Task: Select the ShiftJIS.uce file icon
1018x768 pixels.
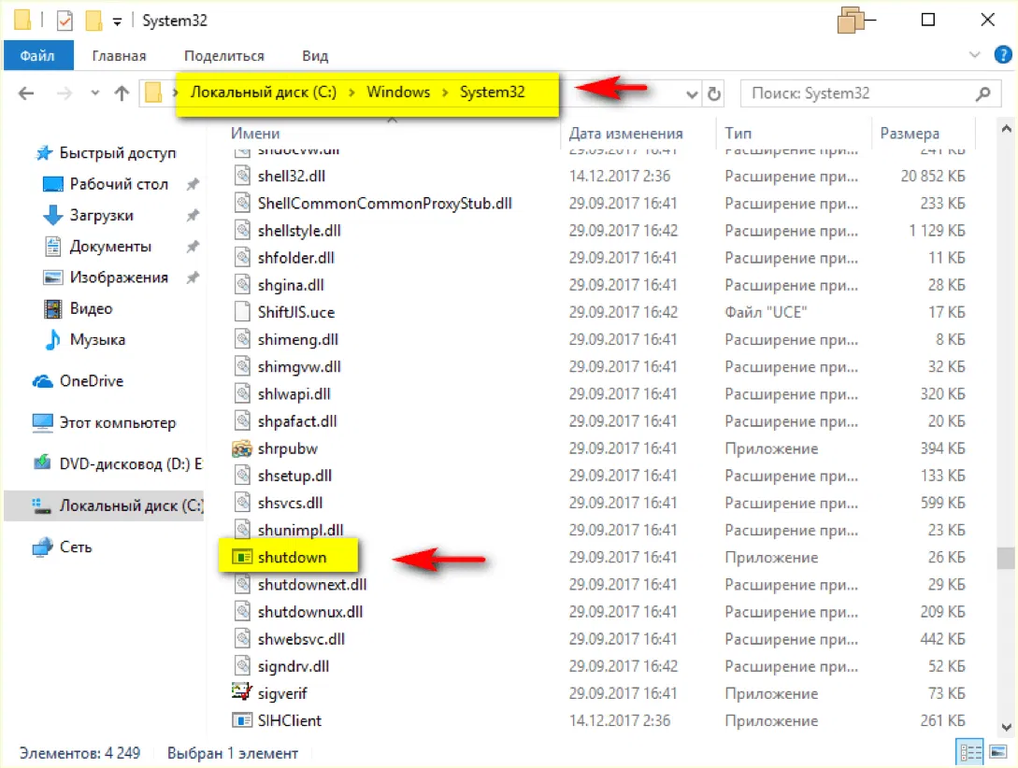Action: click(x=242, y=312)
